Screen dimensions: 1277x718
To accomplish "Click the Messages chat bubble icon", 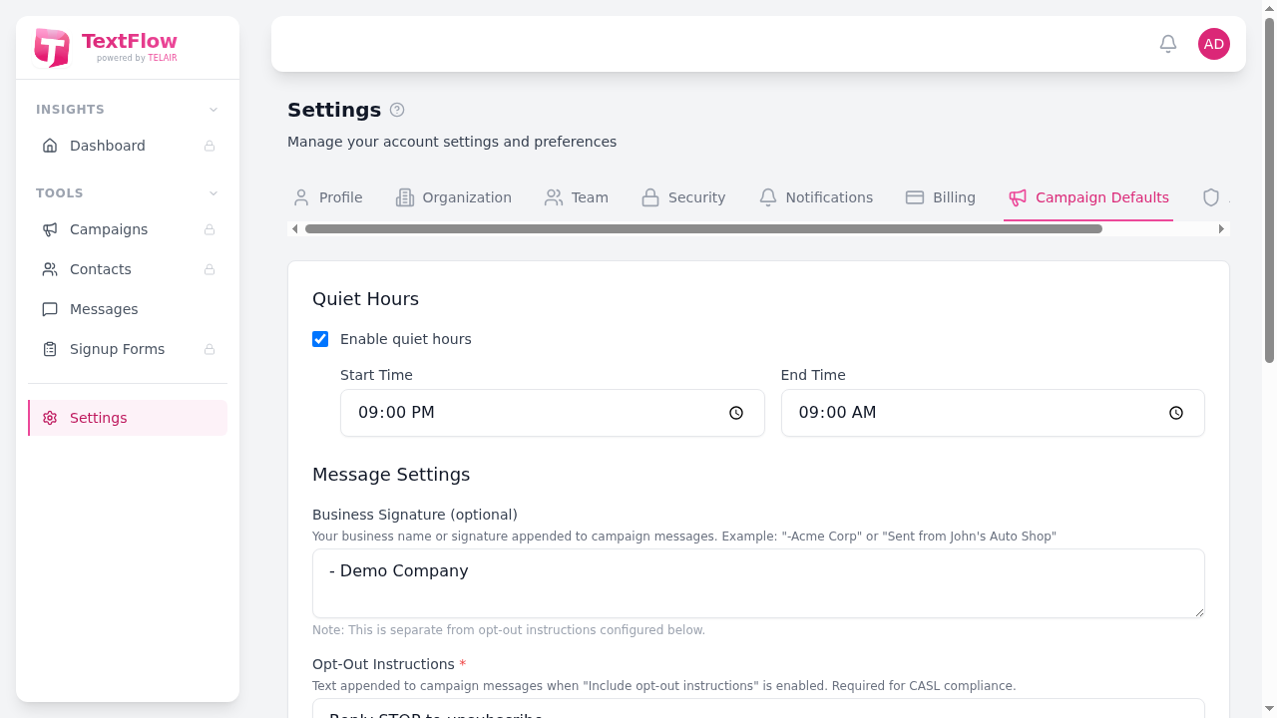I will pos(50,309).
